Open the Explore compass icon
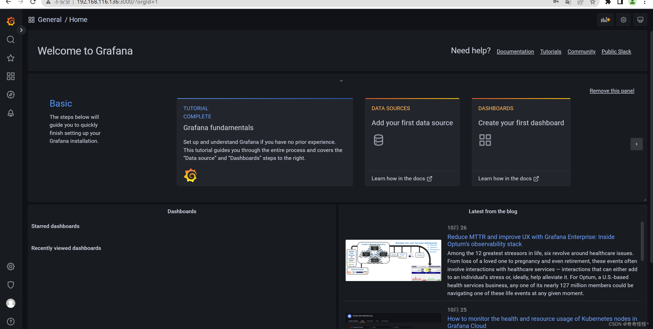Image resolution: width=653 pixels, height=329 pixels. (10, 95)
